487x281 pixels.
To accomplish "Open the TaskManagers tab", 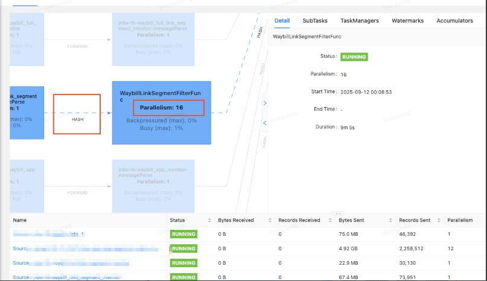I will coord(359,20).
